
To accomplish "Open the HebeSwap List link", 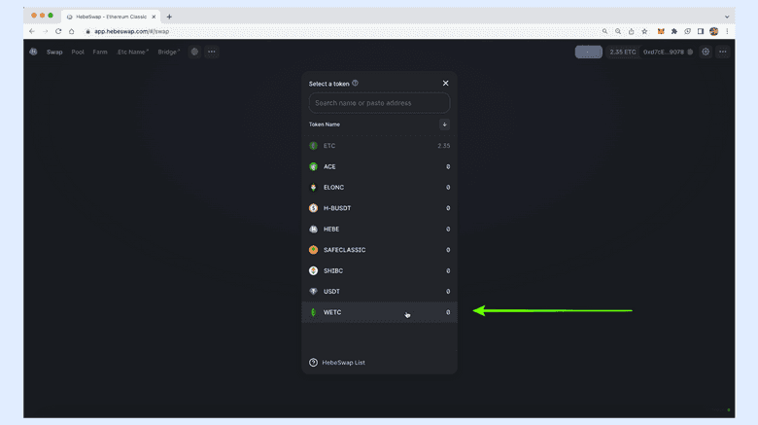I will pos(343,363).
